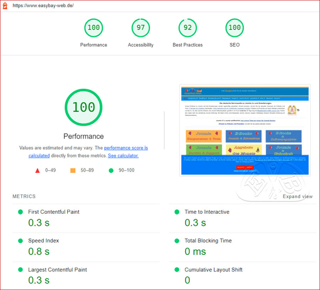The image size is (320, 290).
Task: Click the 50–89 range label
Action: (x=87, y=170)
